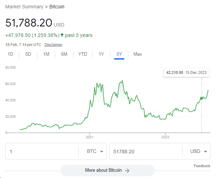Viewport: 216px width, 178px height.
Task: Click the BTC amount input field
Action: (42, 152)
